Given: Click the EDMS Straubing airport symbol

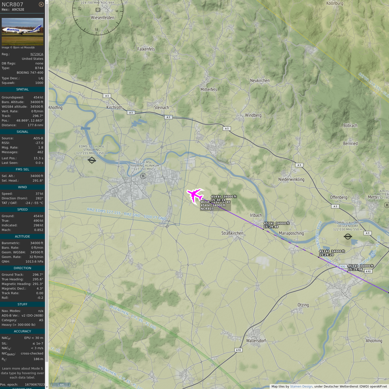Looking at the screenshot, I should (92, 160).
